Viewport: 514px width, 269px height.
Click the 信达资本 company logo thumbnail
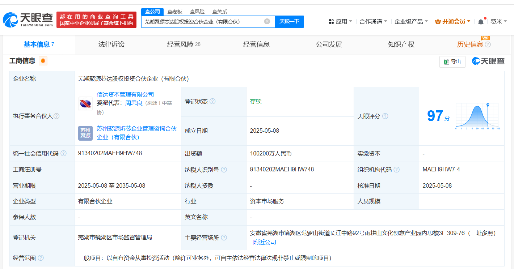point(85,104)
